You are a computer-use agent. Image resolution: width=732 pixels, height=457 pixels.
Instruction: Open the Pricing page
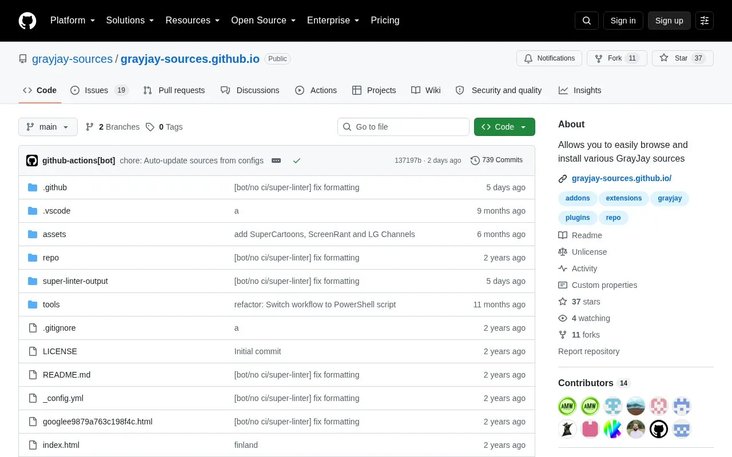tap(385, 21)
